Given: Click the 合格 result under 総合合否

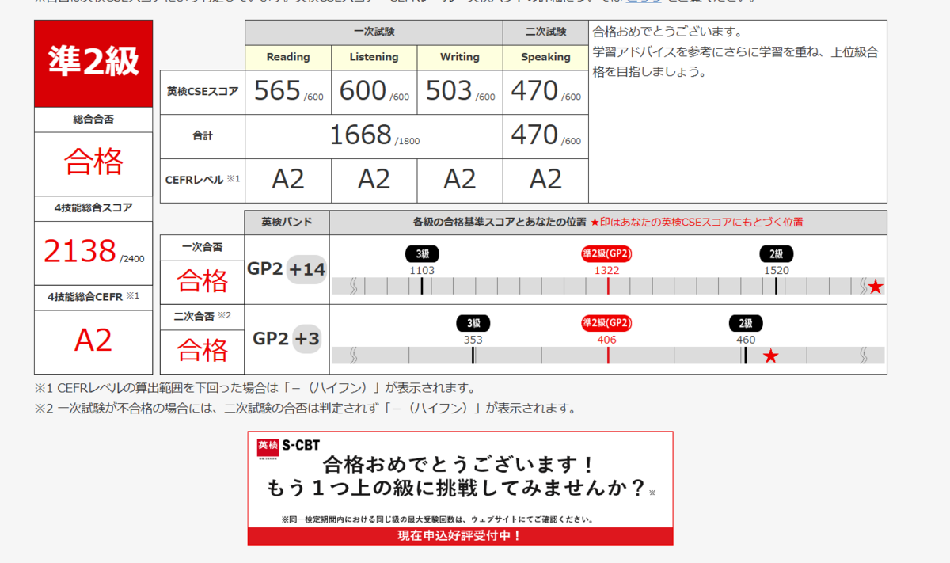Looking at the screenshot, I should (93, 162).
